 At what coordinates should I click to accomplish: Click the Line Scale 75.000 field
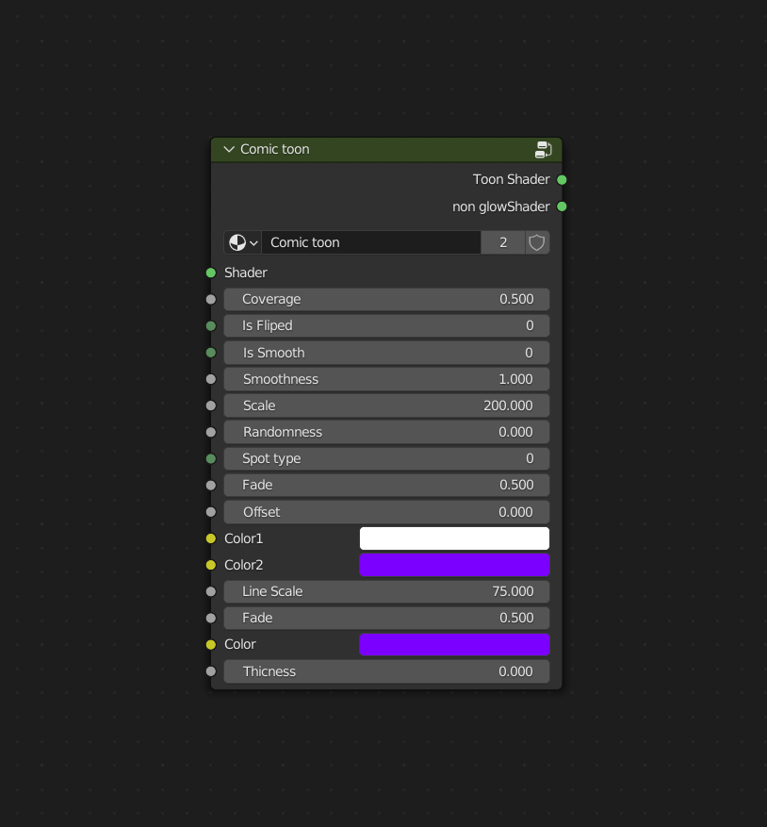coord(386,591)
